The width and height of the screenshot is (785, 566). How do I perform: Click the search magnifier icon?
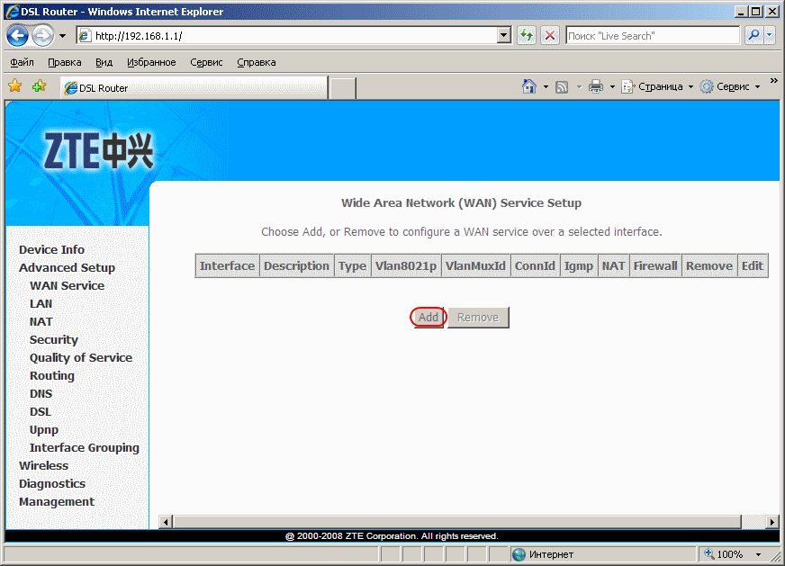click(753, 36)
